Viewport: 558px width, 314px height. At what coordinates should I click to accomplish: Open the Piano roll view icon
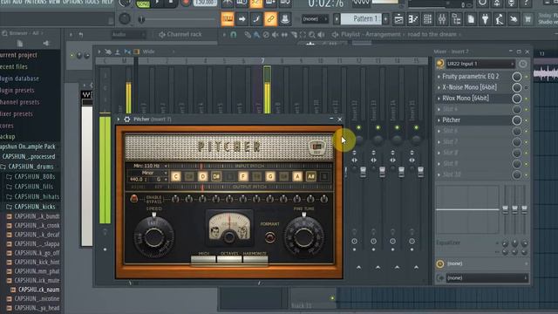click(413, 19)
